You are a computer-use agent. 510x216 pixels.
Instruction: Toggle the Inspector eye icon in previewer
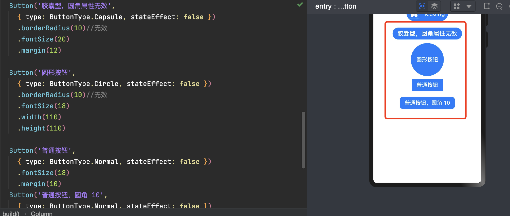pyautogui.click(x=422, y=6)
